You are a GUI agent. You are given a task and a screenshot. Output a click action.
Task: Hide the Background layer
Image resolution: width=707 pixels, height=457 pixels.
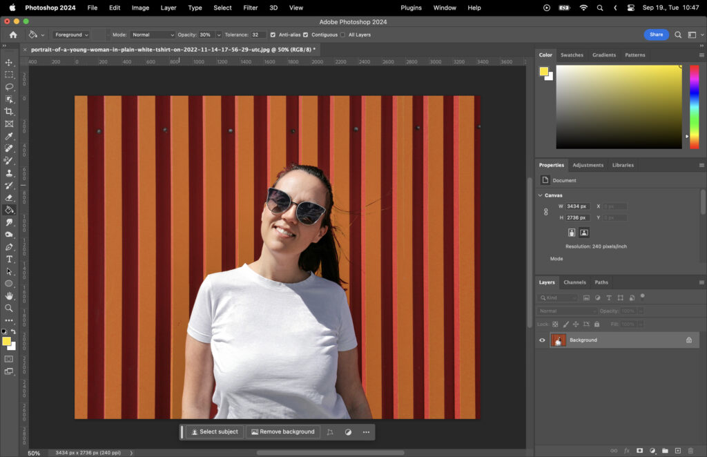coord(543,340)
